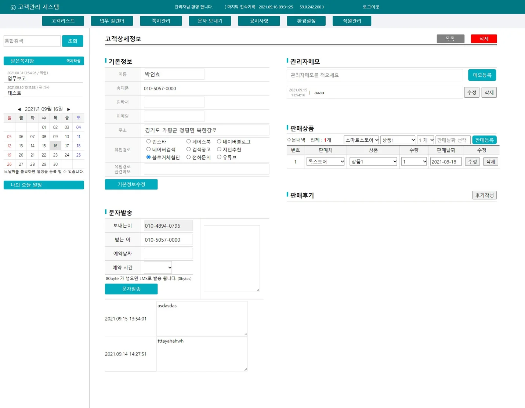Image resolution: width=525 pixels, height=408 pixels.
Task: Open the 스마트스토어 seller dropdown
Action: pyautogui.click(x=361, y=140)
